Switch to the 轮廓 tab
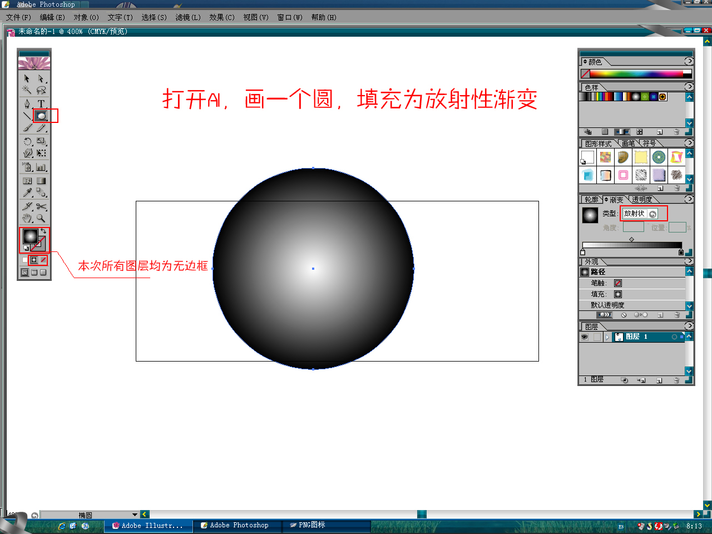712x534 pixels. [x=591, y=200]
